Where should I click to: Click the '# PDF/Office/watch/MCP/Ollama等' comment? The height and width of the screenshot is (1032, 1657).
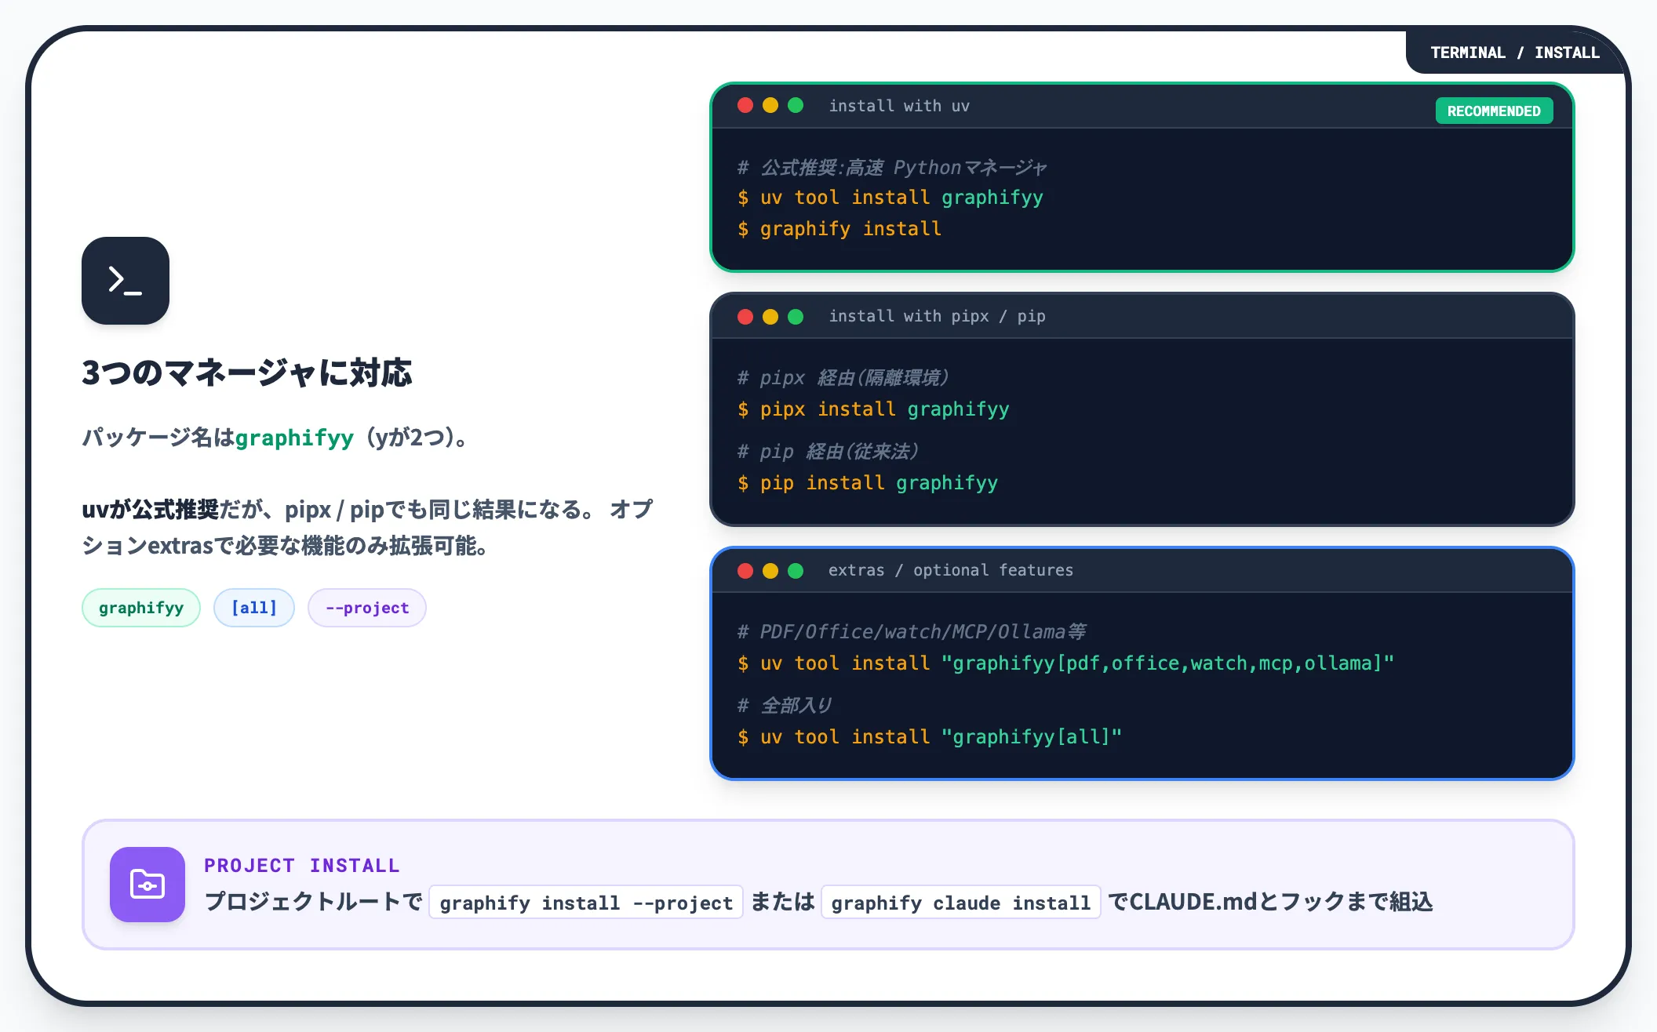pos(912,632)
